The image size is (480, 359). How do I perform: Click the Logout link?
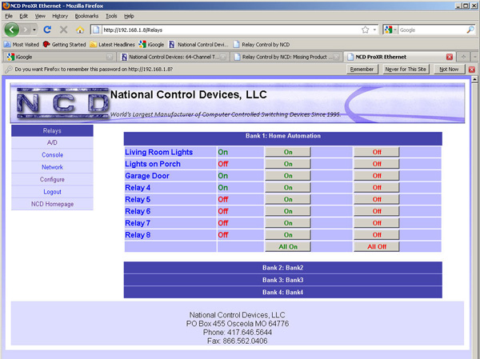52,192
